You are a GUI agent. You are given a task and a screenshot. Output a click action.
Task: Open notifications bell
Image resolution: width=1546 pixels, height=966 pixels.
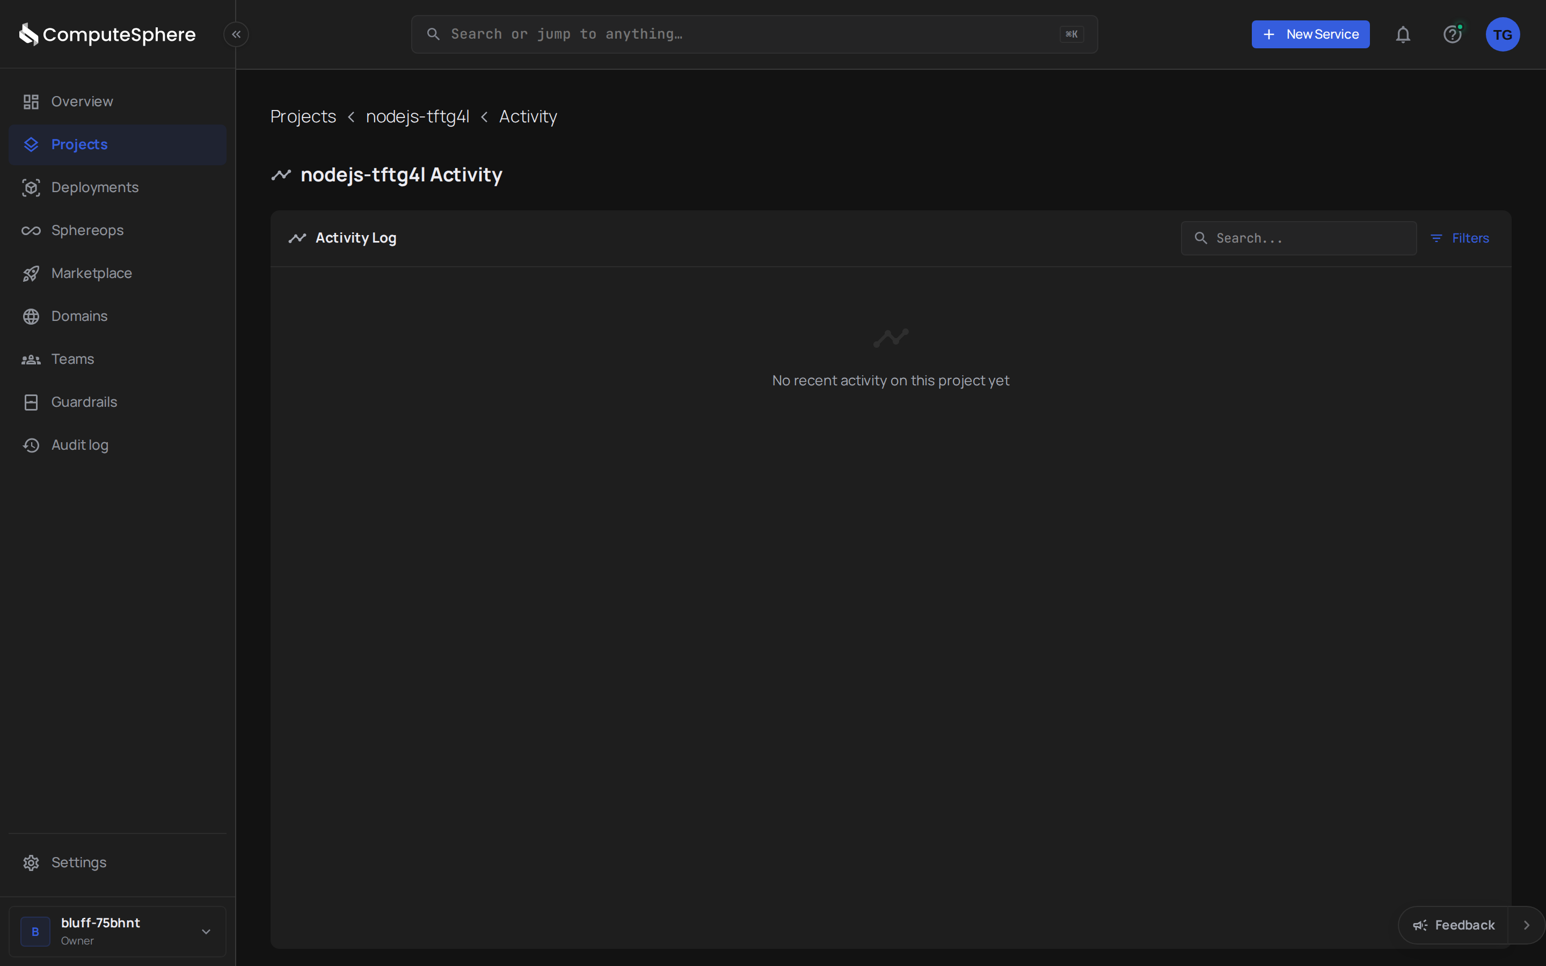click(x=1403, y=34)
